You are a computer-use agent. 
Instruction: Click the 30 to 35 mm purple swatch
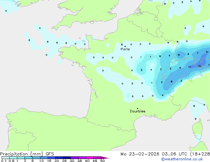[75, 158]
